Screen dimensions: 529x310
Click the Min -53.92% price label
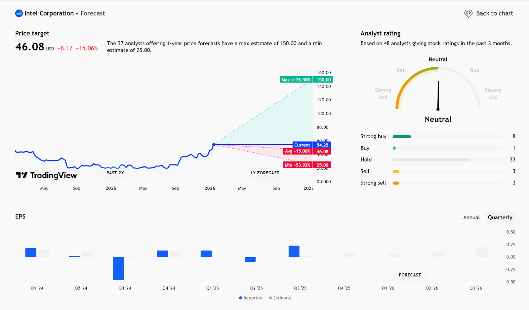point(298,165)
